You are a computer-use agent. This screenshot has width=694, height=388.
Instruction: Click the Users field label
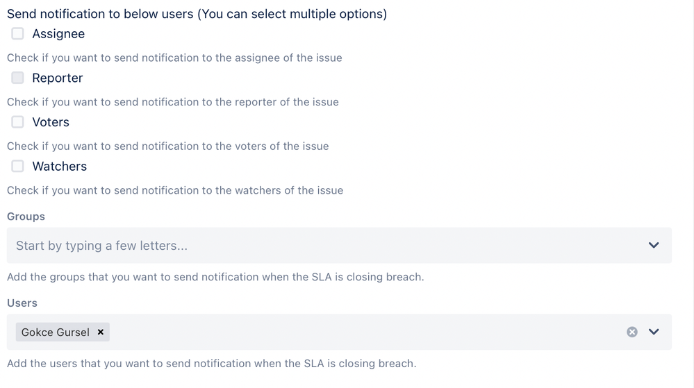click(x=22, y=303)
